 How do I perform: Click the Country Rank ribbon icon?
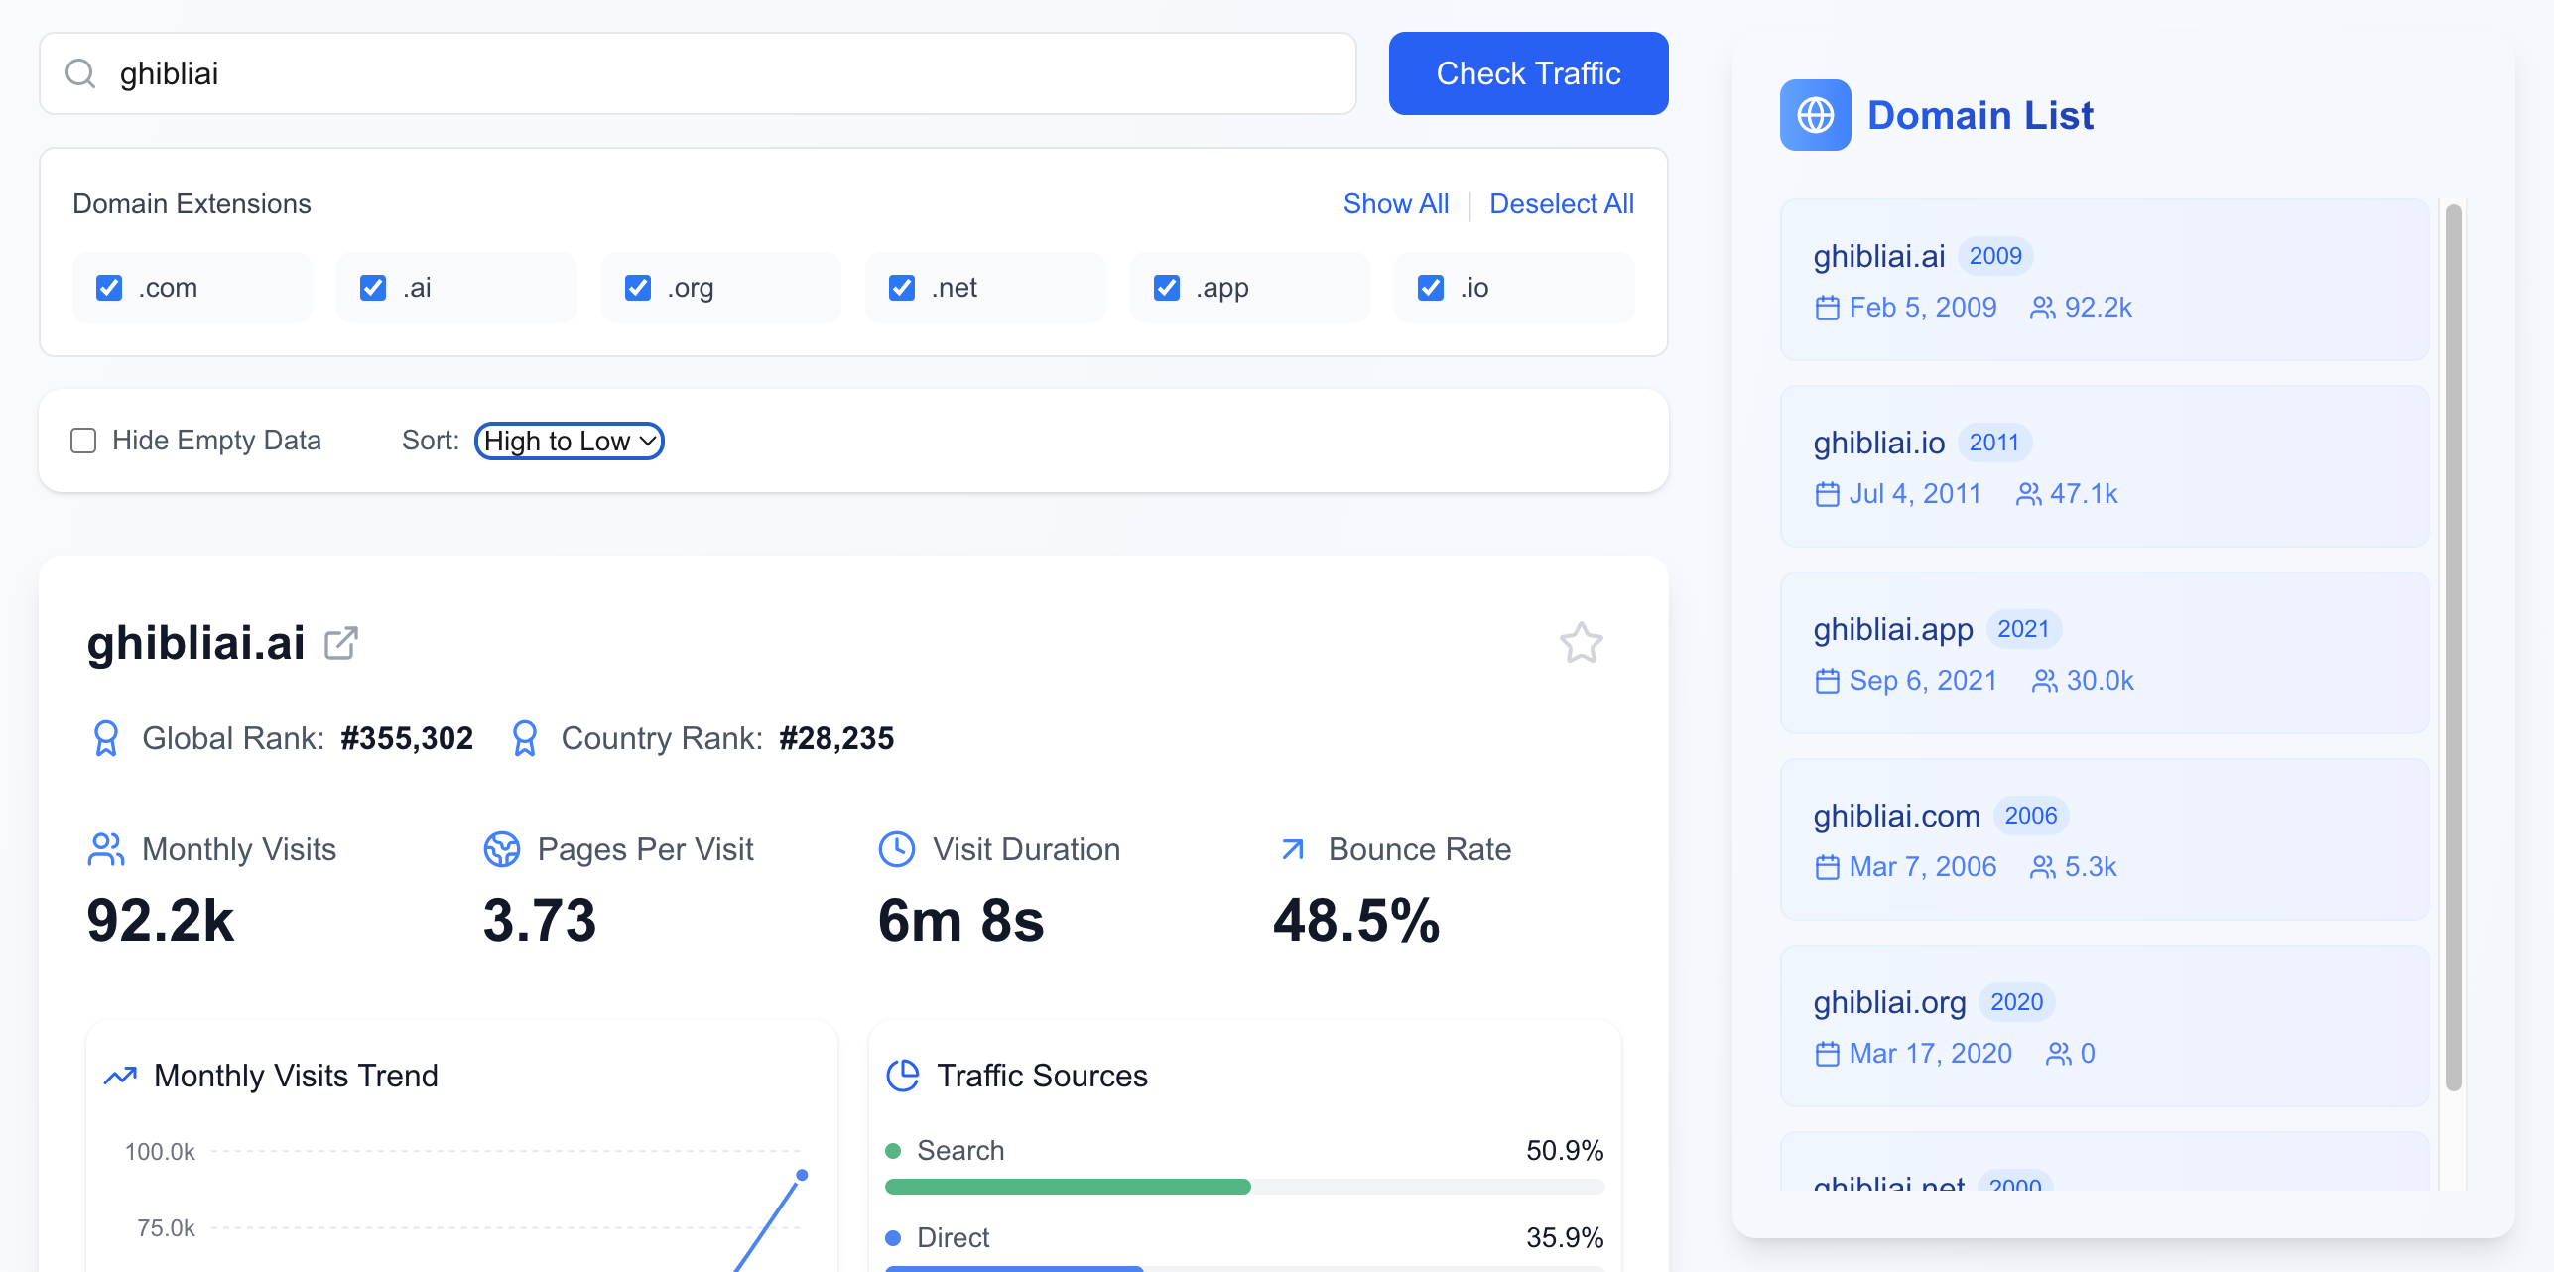point(525,738)
